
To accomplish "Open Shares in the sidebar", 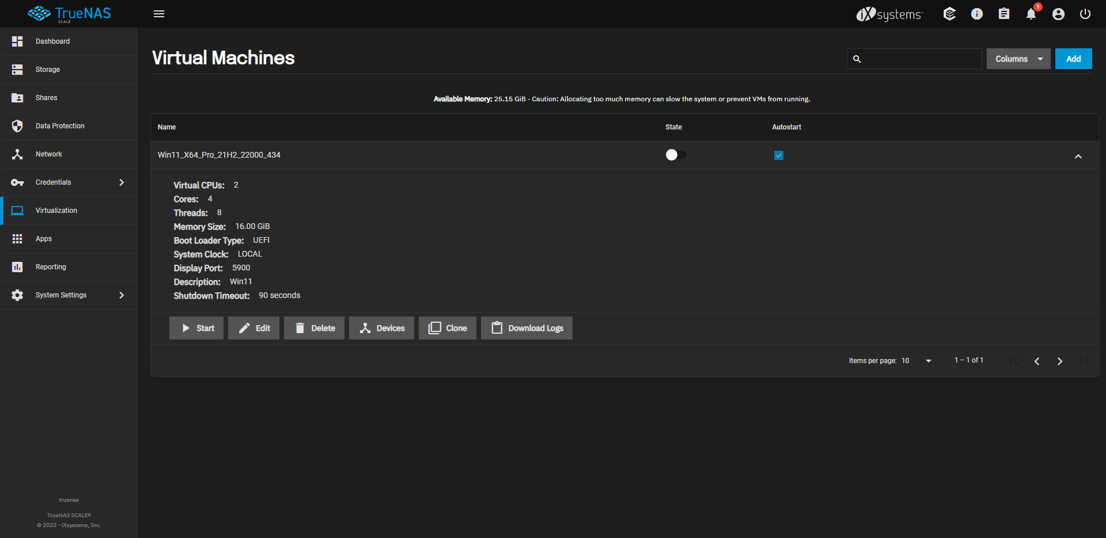I will click(x=69, y=98).
